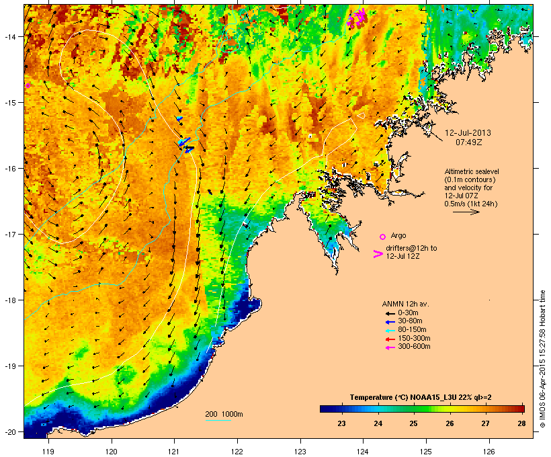Image resolution: width=551 pixels, height=457 pixels.
Task: Click the longitude label 123
Action: 300,452
